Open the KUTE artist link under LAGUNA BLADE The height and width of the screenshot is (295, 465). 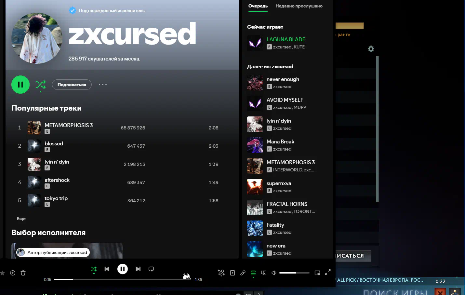click(299, 47)
